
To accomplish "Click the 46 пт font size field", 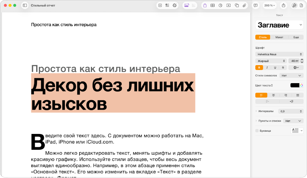I will coord(294,61).
